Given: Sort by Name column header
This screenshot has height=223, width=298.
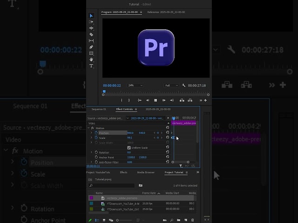Looking at the screenshot, I should pos(99,193).
